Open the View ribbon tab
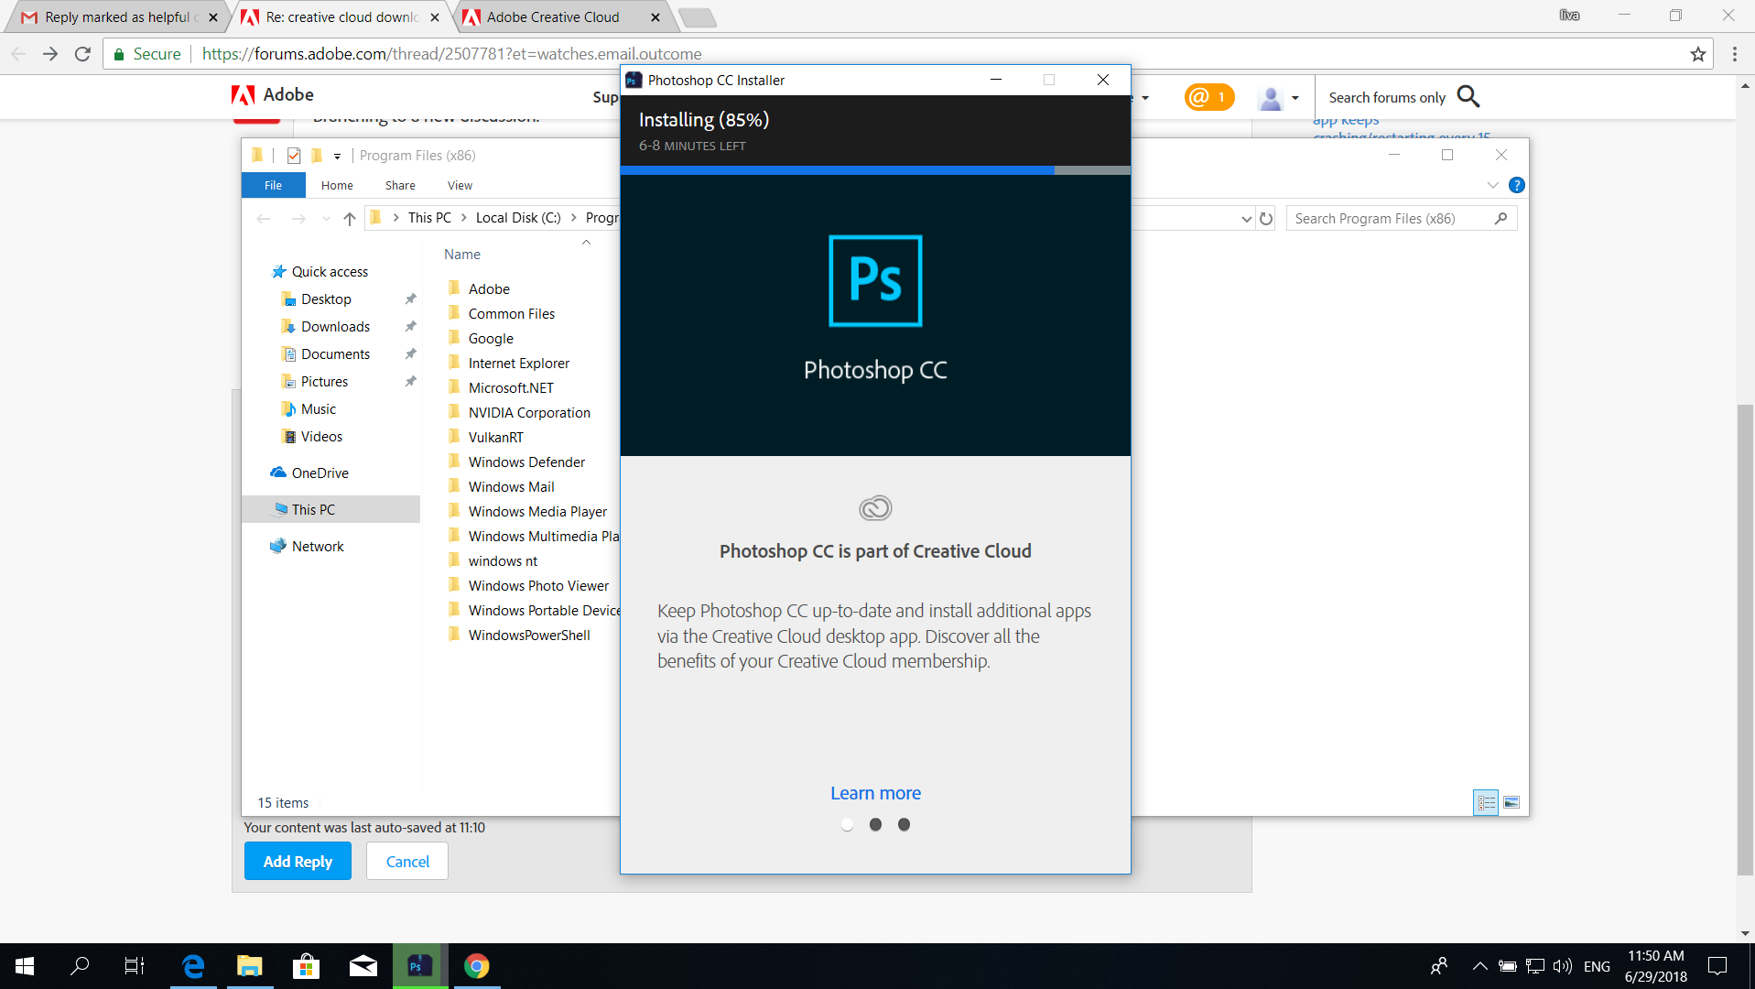This screenshot has width=1755, height=989. (x=460, y=185)
